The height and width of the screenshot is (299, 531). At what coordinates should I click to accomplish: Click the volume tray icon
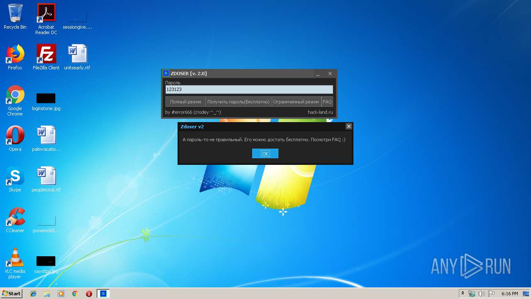(482, 294)
